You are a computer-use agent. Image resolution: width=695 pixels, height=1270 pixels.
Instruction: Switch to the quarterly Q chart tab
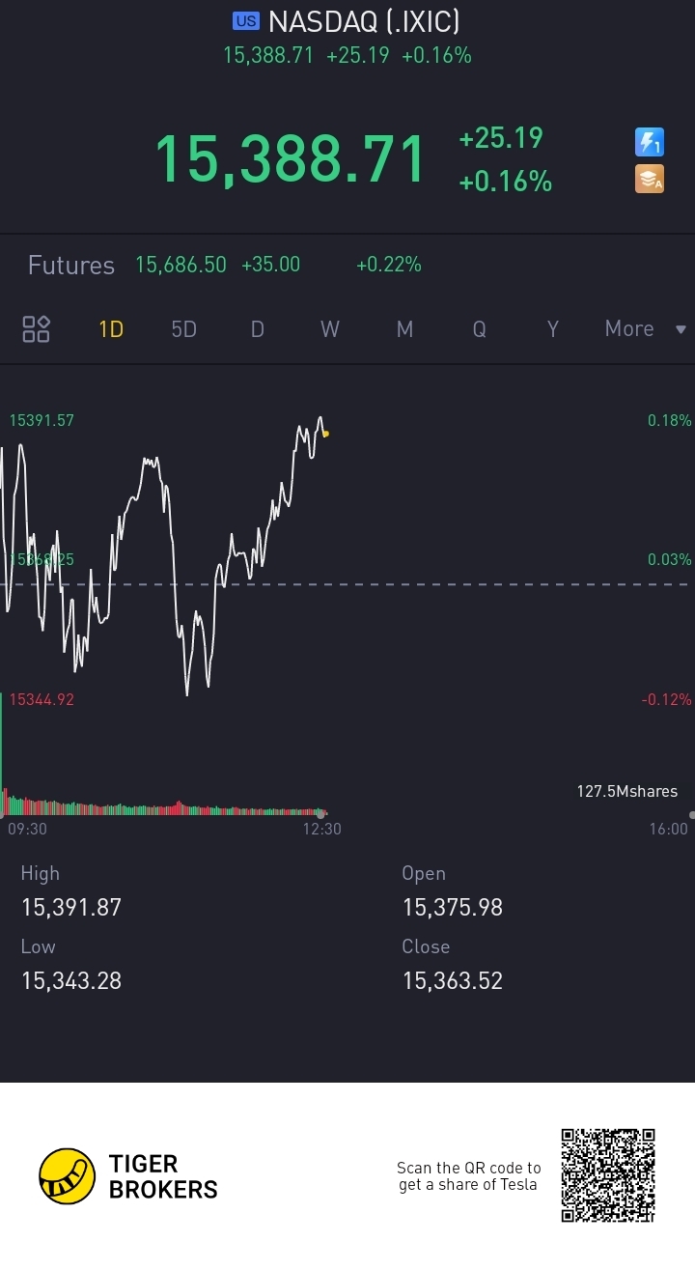point(479,329)
